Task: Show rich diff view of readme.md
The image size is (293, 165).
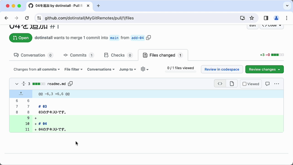Action: pyautogui.click(x=232, y=83)
